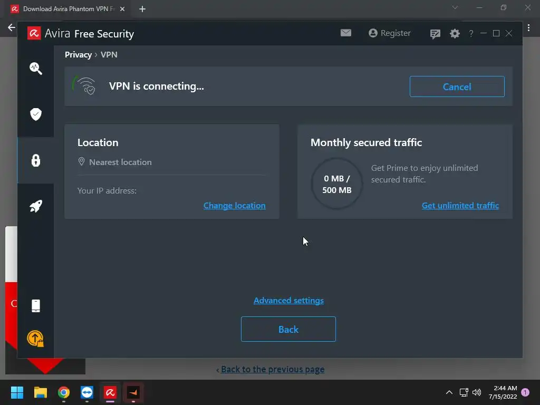This screenshot has height=405, width=540.
Task: Open Google Chrome from taskbar
Action: [x=64, y=392]
